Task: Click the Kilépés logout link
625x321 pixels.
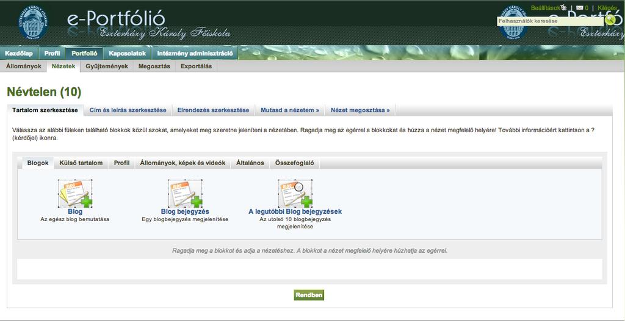Action: [607, 7]
